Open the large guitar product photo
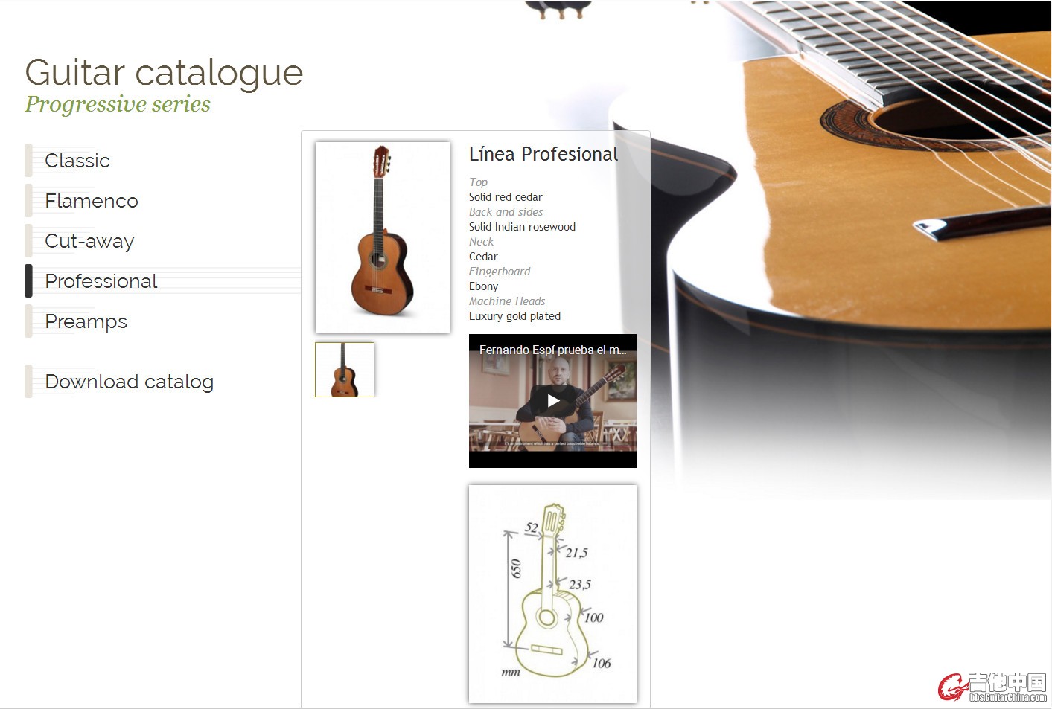 pyautogui.click(x=383, y=237)
